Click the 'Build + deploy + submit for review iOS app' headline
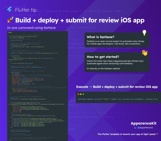Image resolution: width=161 pixels, height=141 pixels. point(80,20)
